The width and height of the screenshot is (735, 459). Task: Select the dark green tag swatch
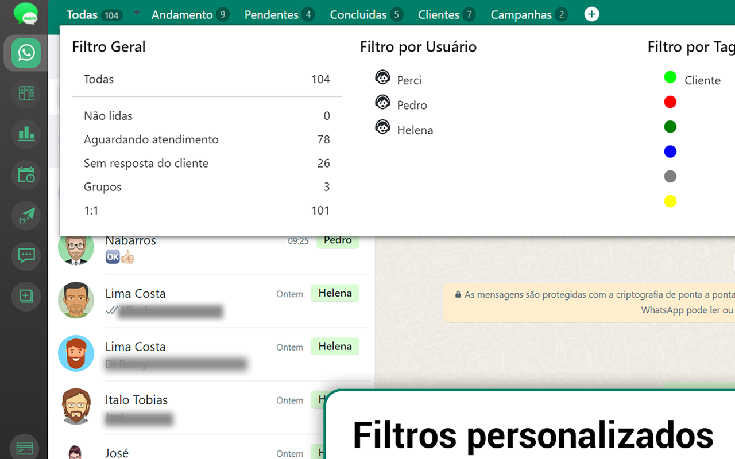pyautogui.click(x=670, y=127)
